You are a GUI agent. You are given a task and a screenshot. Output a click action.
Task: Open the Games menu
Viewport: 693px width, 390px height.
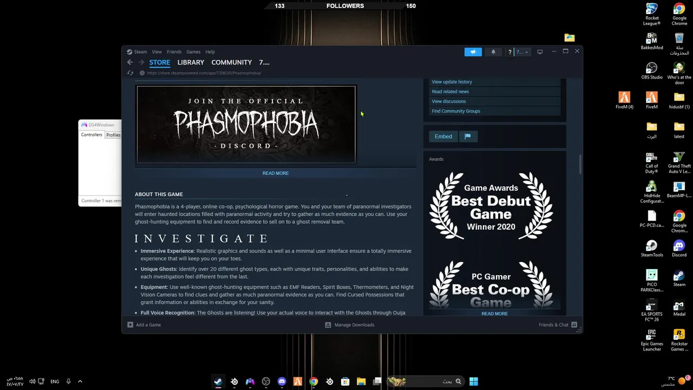point(193,52)
